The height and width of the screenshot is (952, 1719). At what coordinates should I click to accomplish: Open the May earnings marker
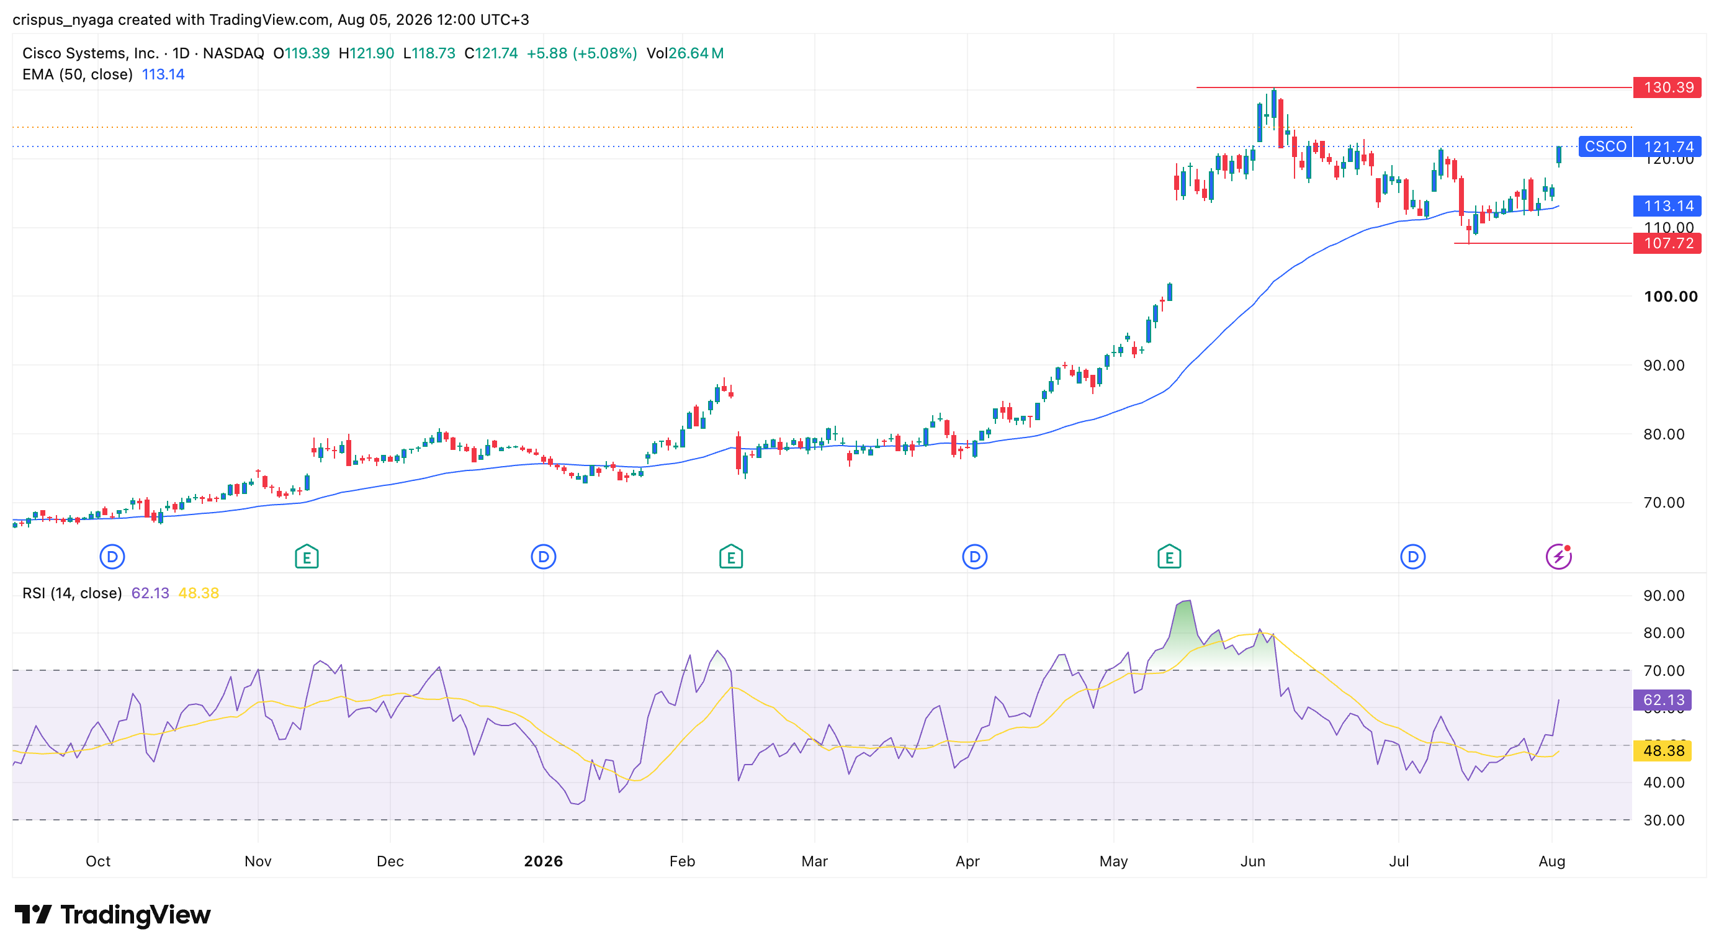[x=1169, y=557]
